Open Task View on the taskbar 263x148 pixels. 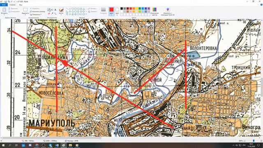click(x=16, y=145)
